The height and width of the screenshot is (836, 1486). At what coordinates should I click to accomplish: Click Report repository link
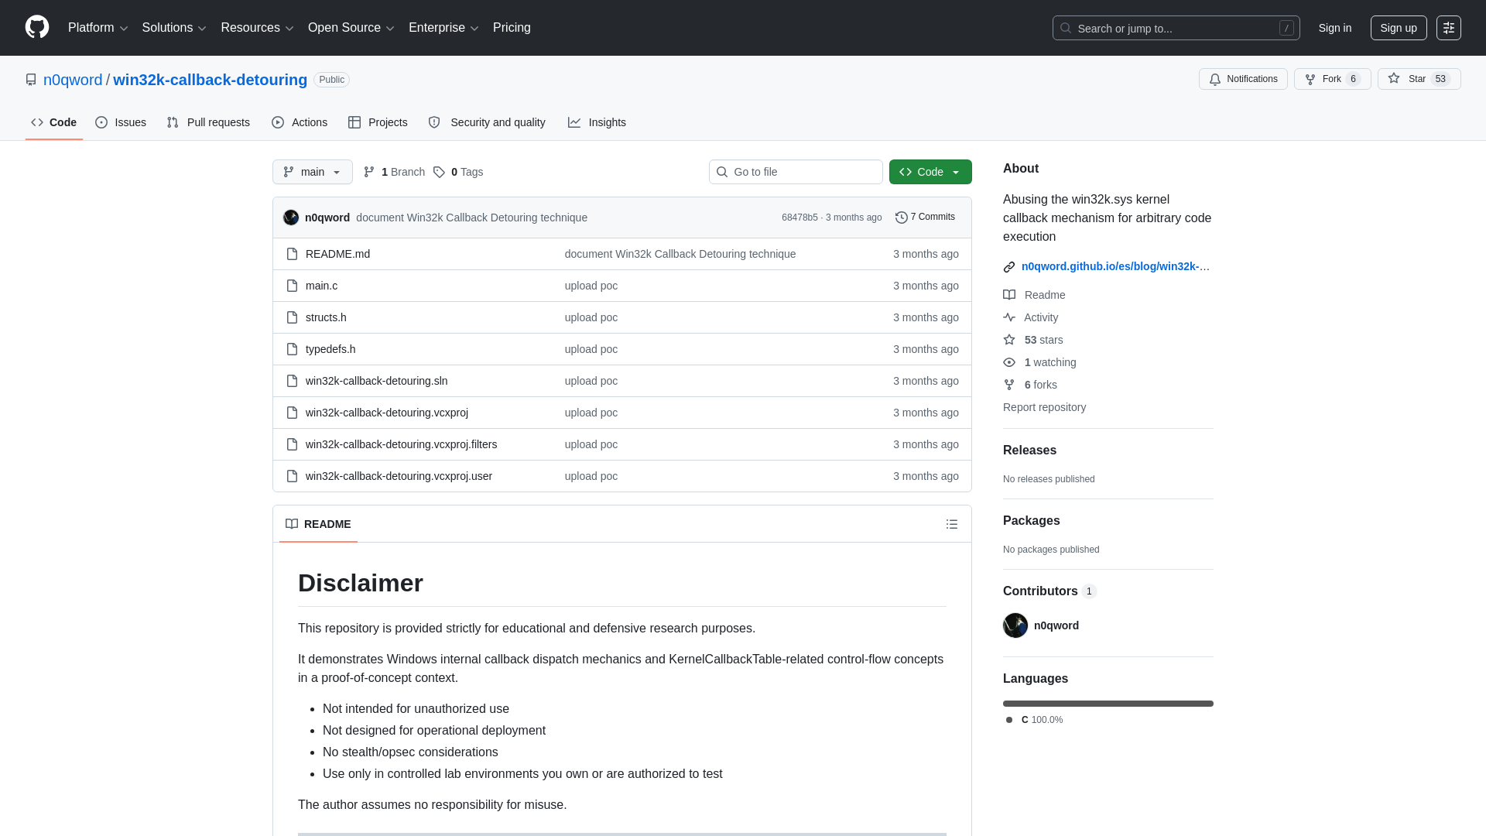pyautogui.click(x=1044, y=407)
